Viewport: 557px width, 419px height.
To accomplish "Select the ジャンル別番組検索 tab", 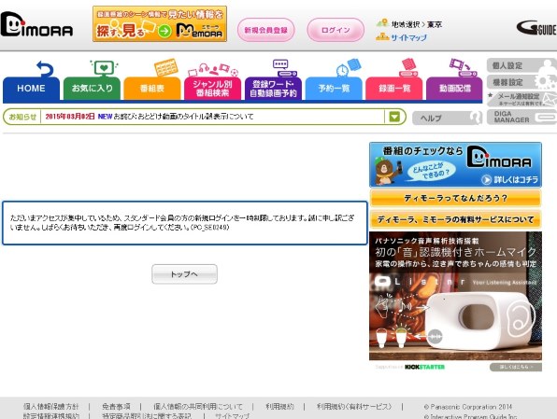I will tap(212, 89).
